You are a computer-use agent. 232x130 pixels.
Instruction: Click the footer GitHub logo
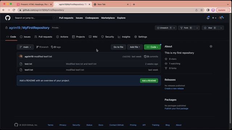[x=16, y=125]
